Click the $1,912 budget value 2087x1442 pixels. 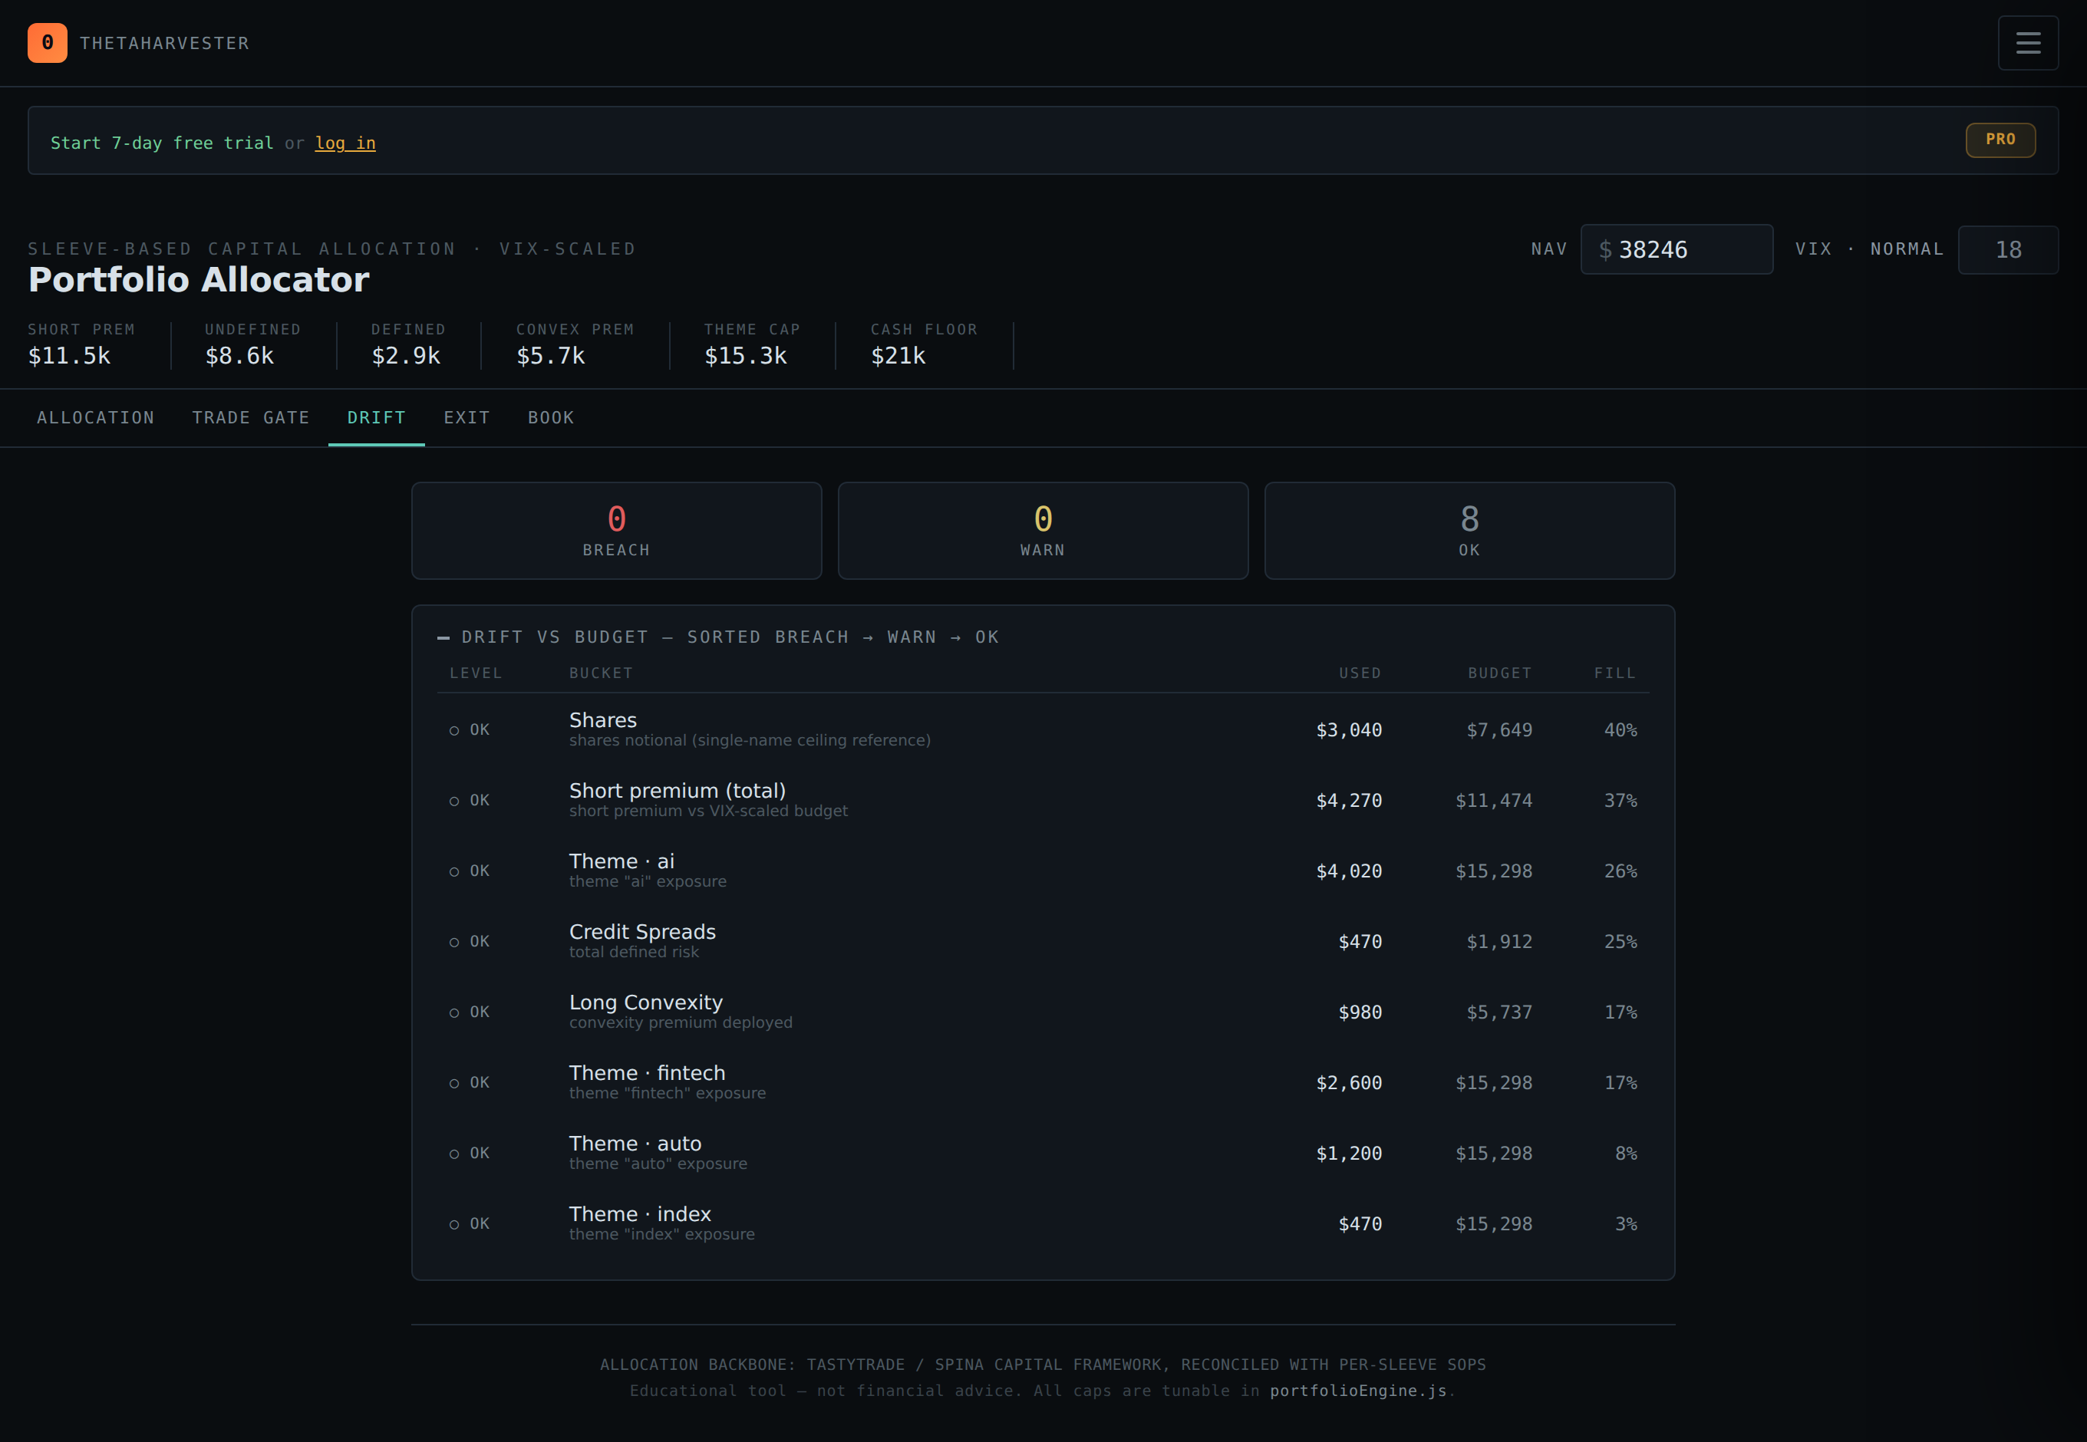click(x=1499, y=941)
